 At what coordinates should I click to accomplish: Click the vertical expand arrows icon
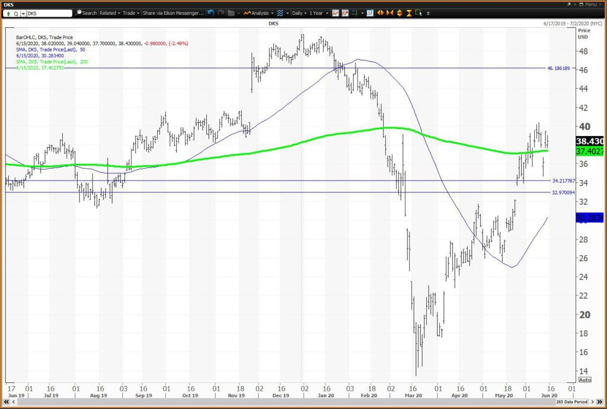click(400, 13)
